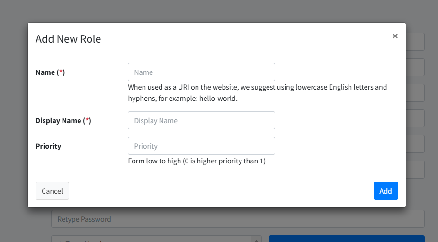
Task: Close the Add New Role dialog via X
Action: coord(395,36)
